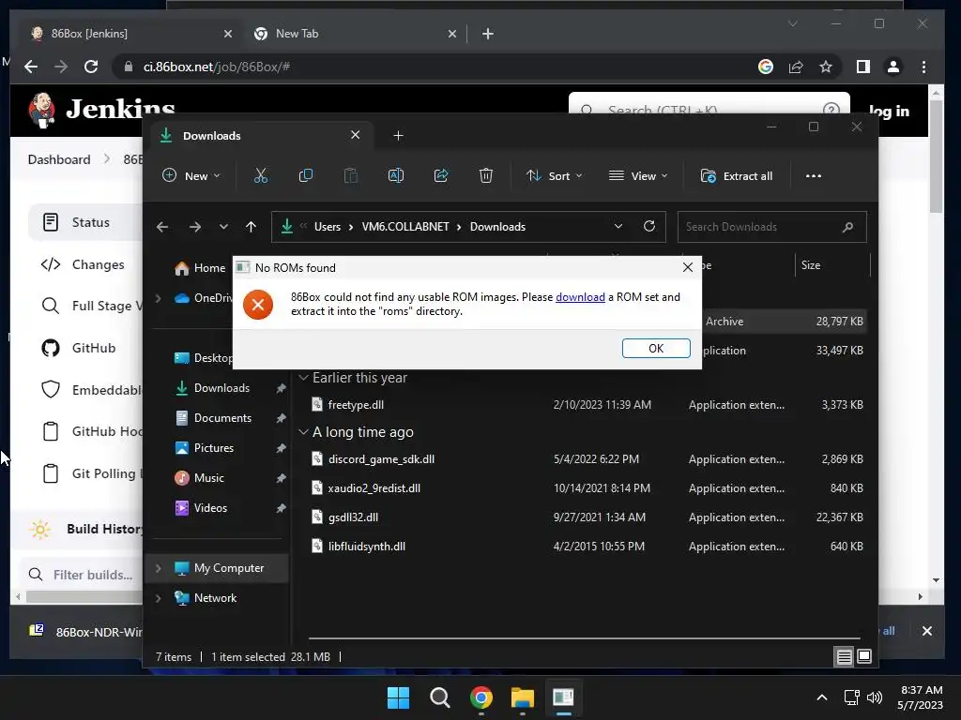The image size is (961, 720).
Task: Collapse the A long time ago group
Action: click(303, 432)
